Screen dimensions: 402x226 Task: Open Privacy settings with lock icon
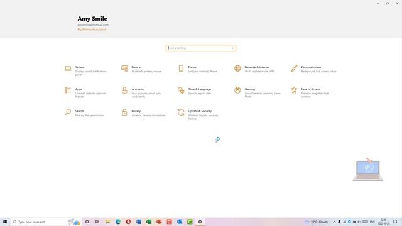coord(143,113)
